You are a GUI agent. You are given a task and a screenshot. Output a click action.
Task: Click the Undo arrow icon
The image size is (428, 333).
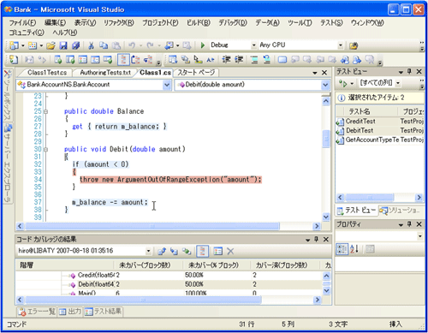(x=132, y=45)
